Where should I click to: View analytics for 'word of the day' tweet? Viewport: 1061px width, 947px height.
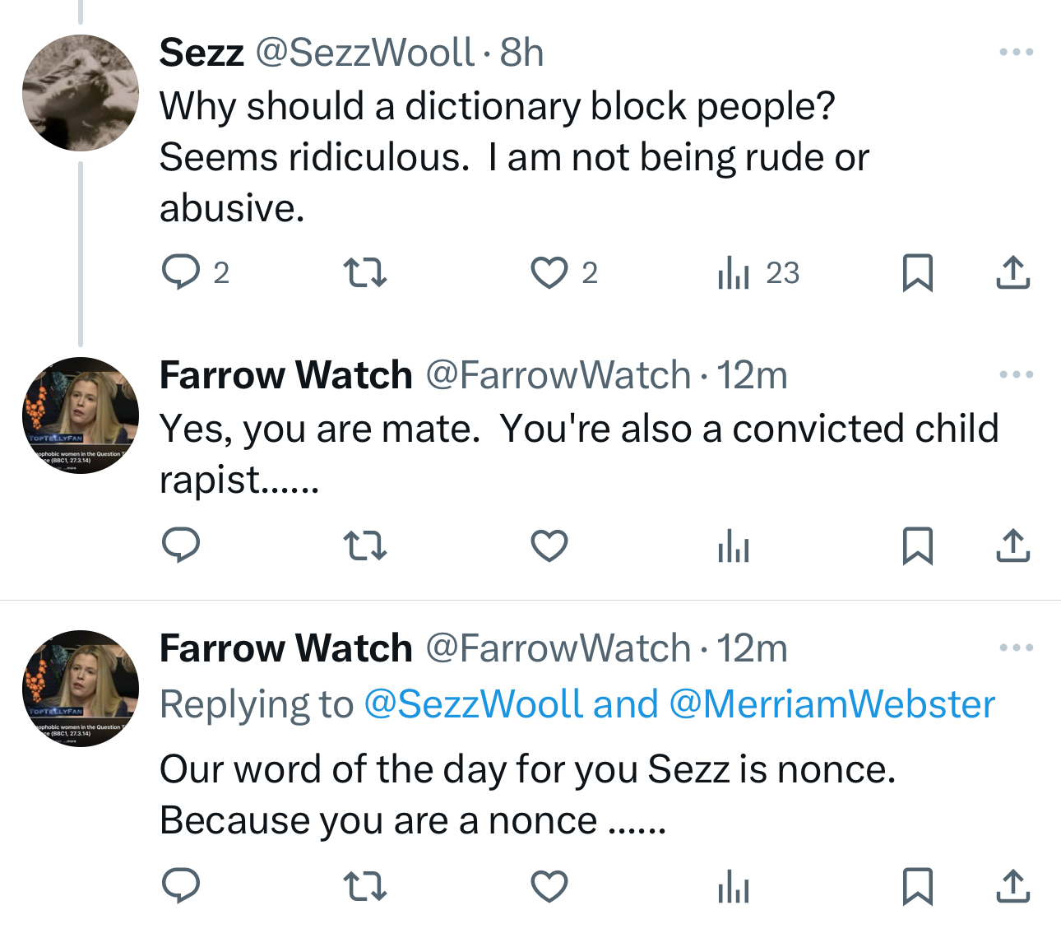(x=733, y=886)
